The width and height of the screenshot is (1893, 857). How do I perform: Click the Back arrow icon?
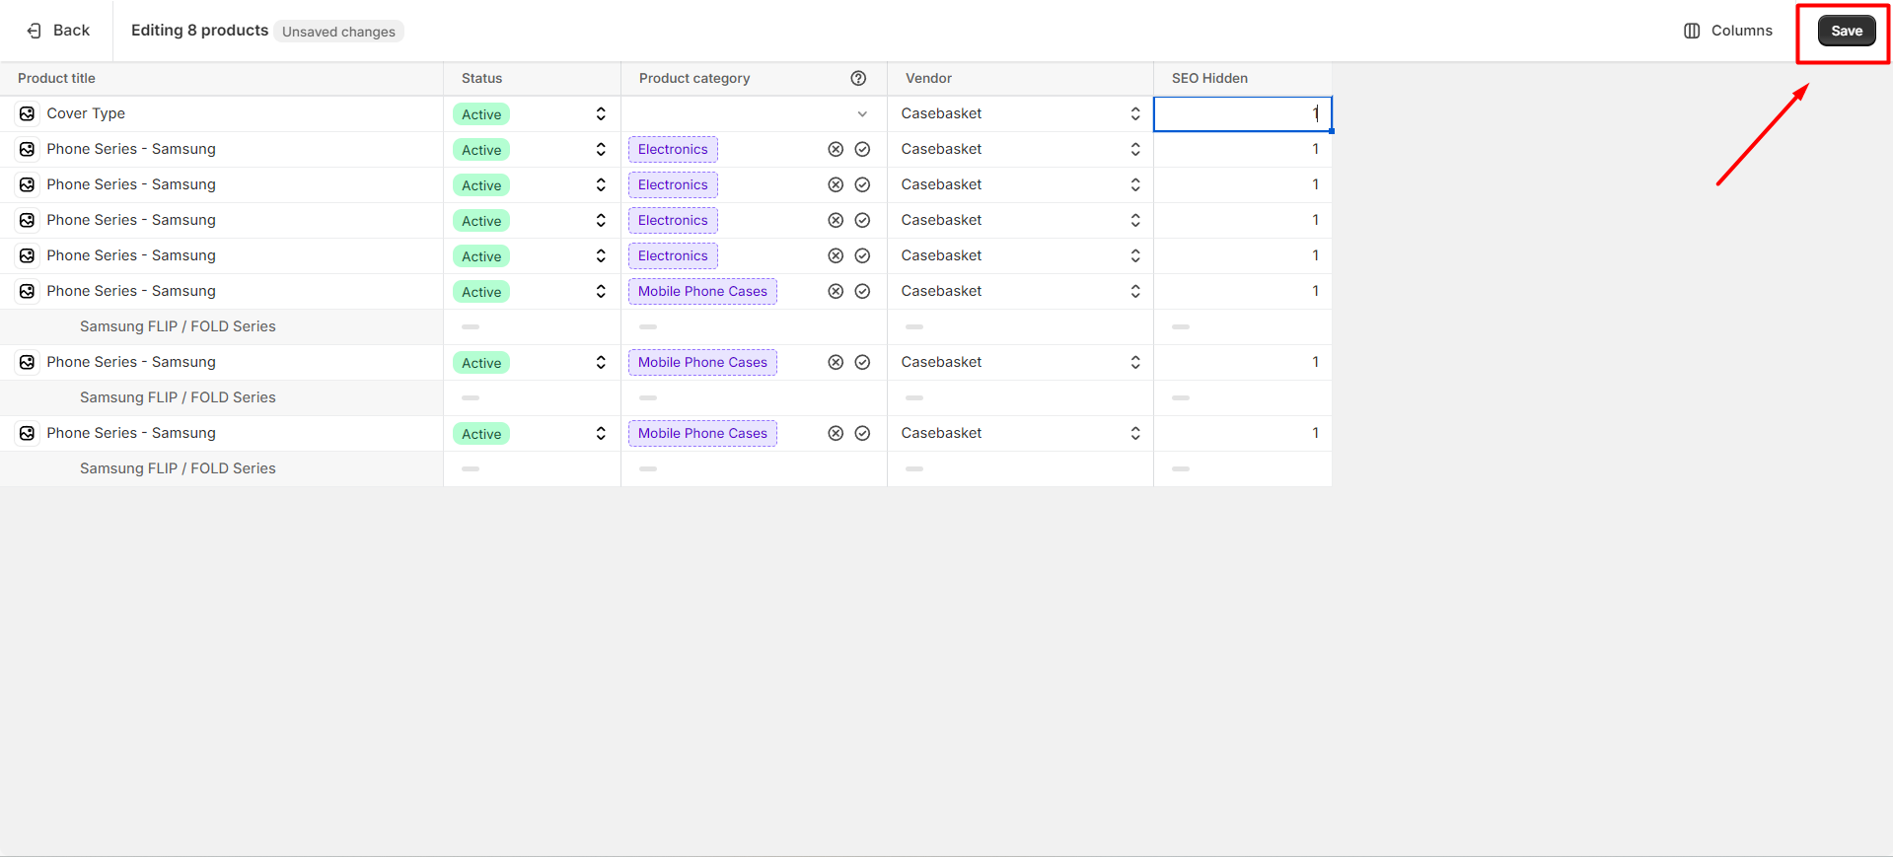[35, 32]
